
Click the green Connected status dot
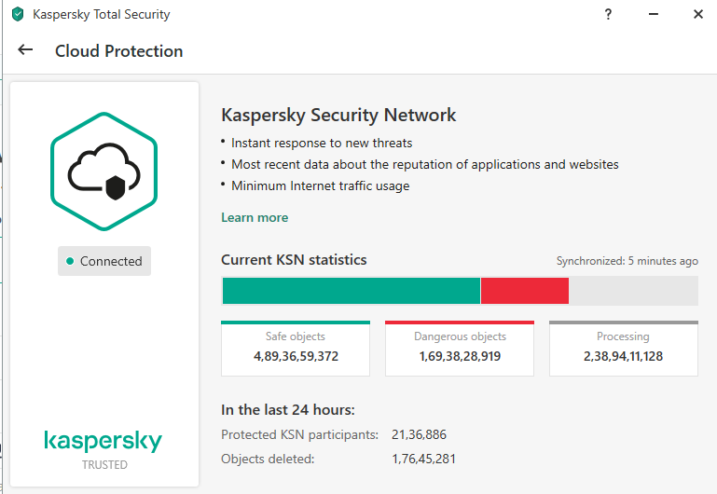(x=70, y=262)
